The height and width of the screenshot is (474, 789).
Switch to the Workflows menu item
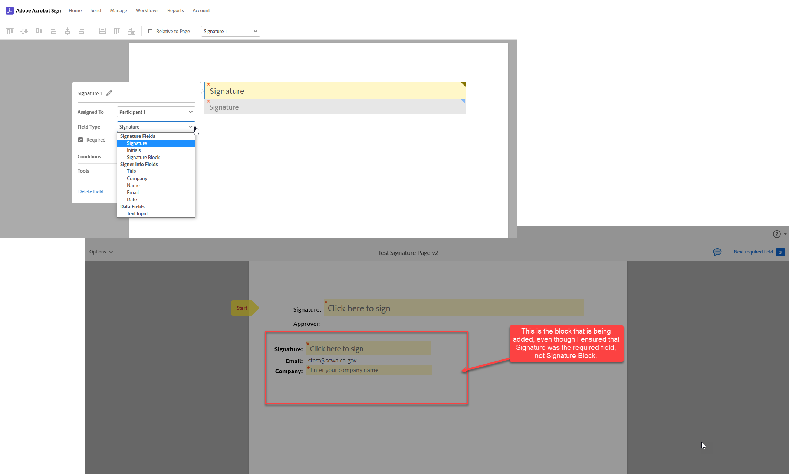tap(147, 10)
